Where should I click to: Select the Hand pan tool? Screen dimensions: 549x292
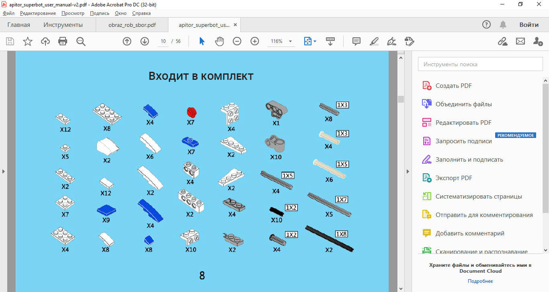pos(219,41)
